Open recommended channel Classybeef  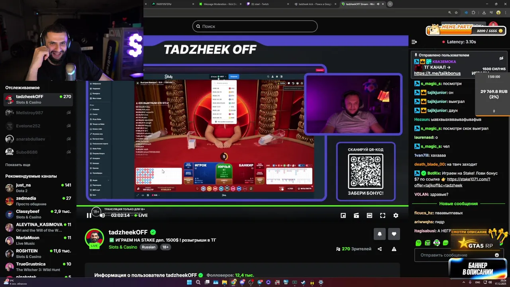38,214
